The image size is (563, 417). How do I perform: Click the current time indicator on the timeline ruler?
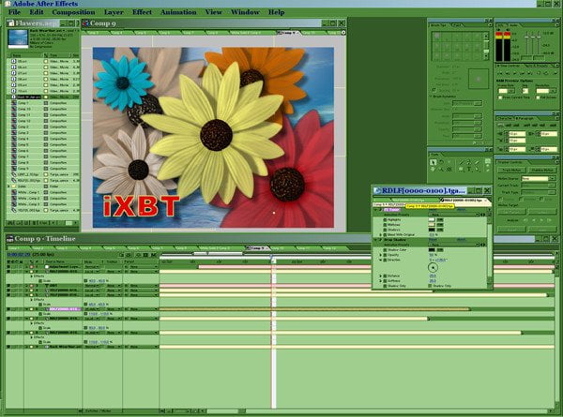click(272, 258)
